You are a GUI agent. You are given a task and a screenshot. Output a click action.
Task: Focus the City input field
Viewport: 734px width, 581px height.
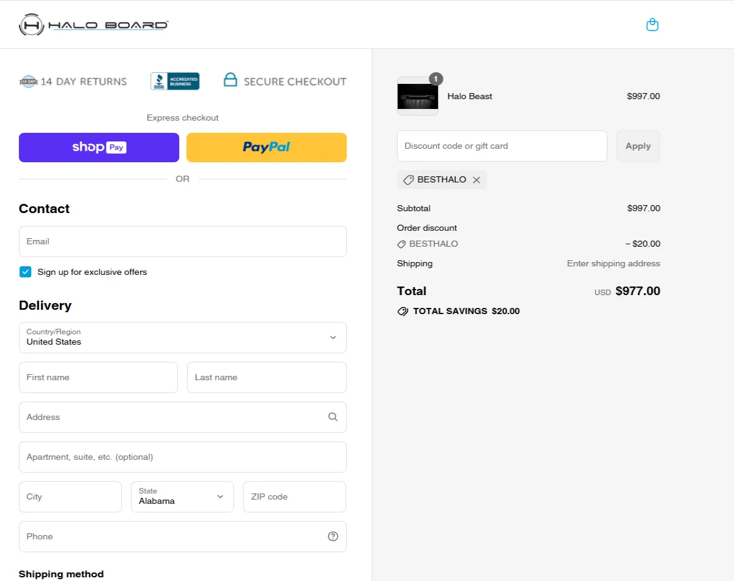tap(70, 497)
